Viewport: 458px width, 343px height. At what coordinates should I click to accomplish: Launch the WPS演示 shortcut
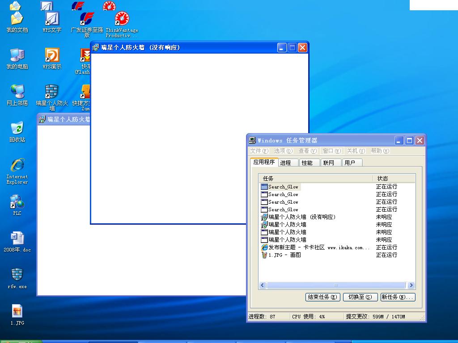[52, 59]
